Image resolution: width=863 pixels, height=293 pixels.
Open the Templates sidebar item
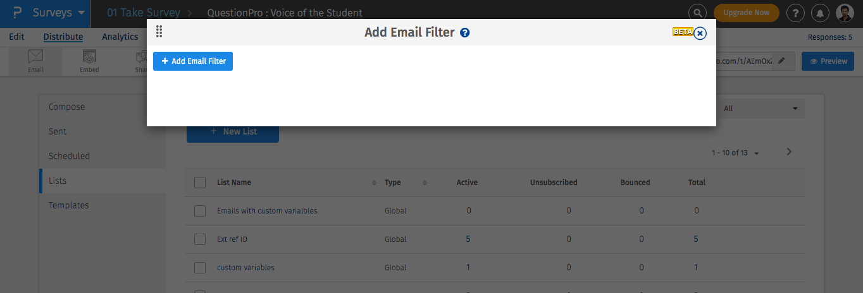point(69,205)
